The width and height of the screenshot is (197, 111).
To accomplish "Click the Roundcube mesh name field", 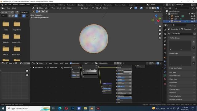I will click(x=182, y=34).
